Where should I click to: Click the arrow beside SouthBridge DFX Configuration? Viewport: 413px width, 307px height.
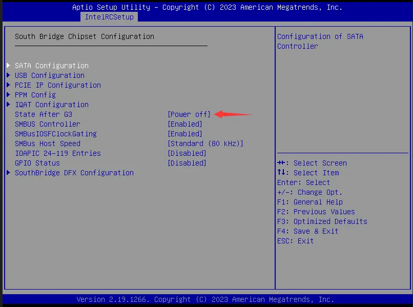9,173
